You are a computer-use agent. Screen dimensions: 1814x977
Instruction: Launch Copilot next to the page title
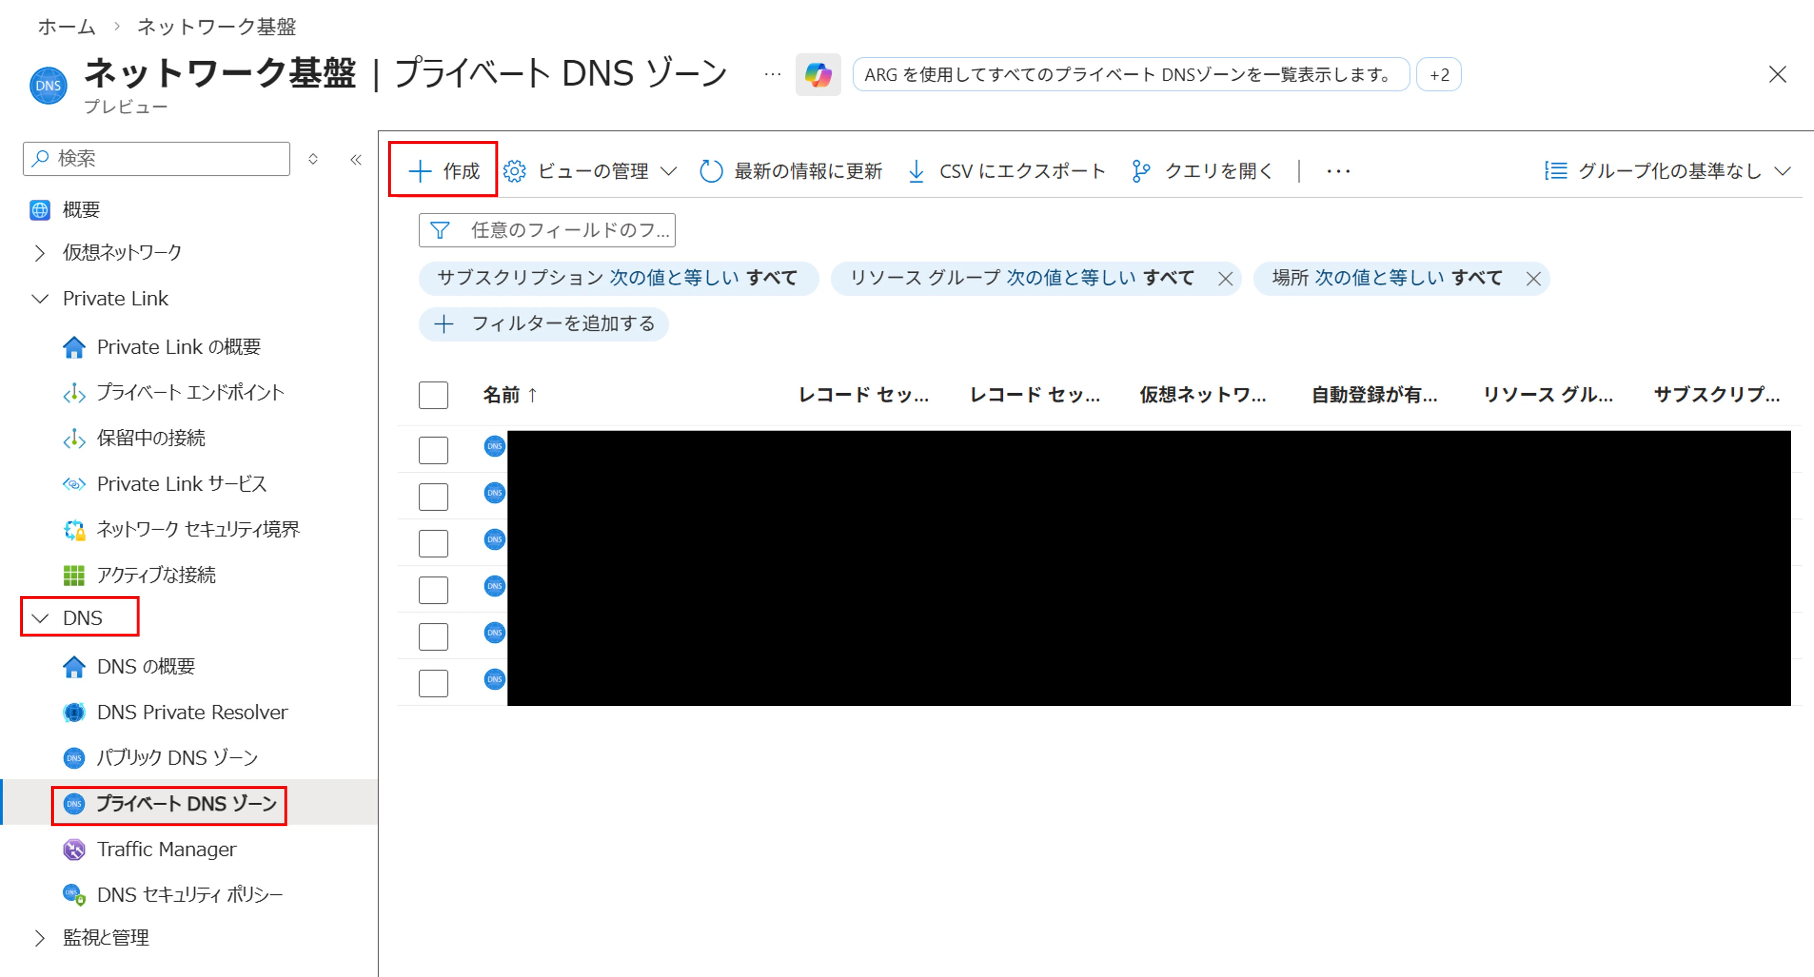click(818, 74)
